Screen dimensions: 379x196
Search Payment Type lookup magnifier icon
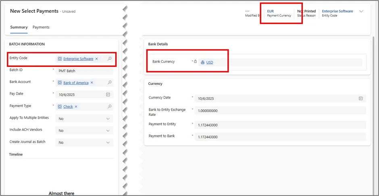pyautogui.click(x=110, y=106)
